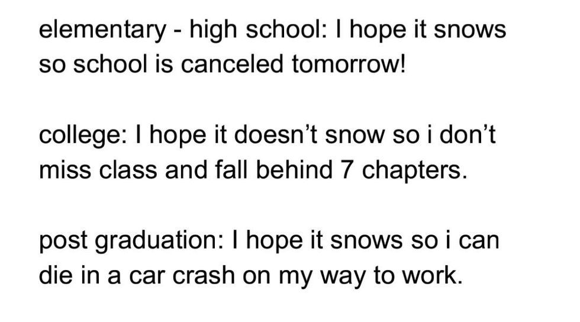
Task: Click the word "die" in the last line
Action: (x=57, y=277)
